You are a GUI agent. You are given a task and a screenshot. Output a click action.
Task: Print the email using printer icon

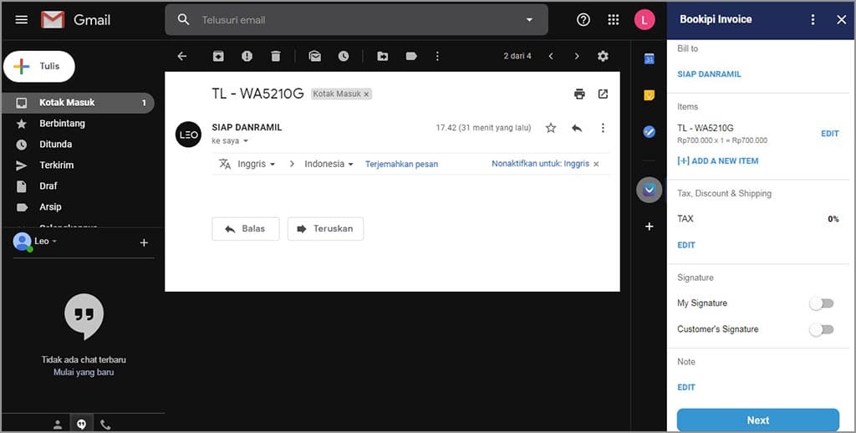(579, 94)
